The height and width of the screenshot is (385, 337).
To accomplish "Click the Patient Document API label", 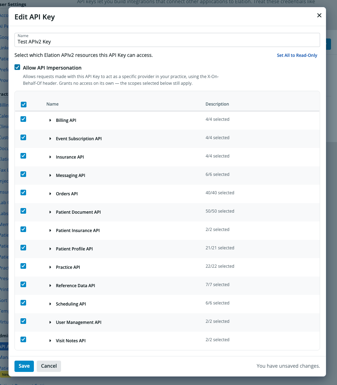I will (x=78, y=212).
